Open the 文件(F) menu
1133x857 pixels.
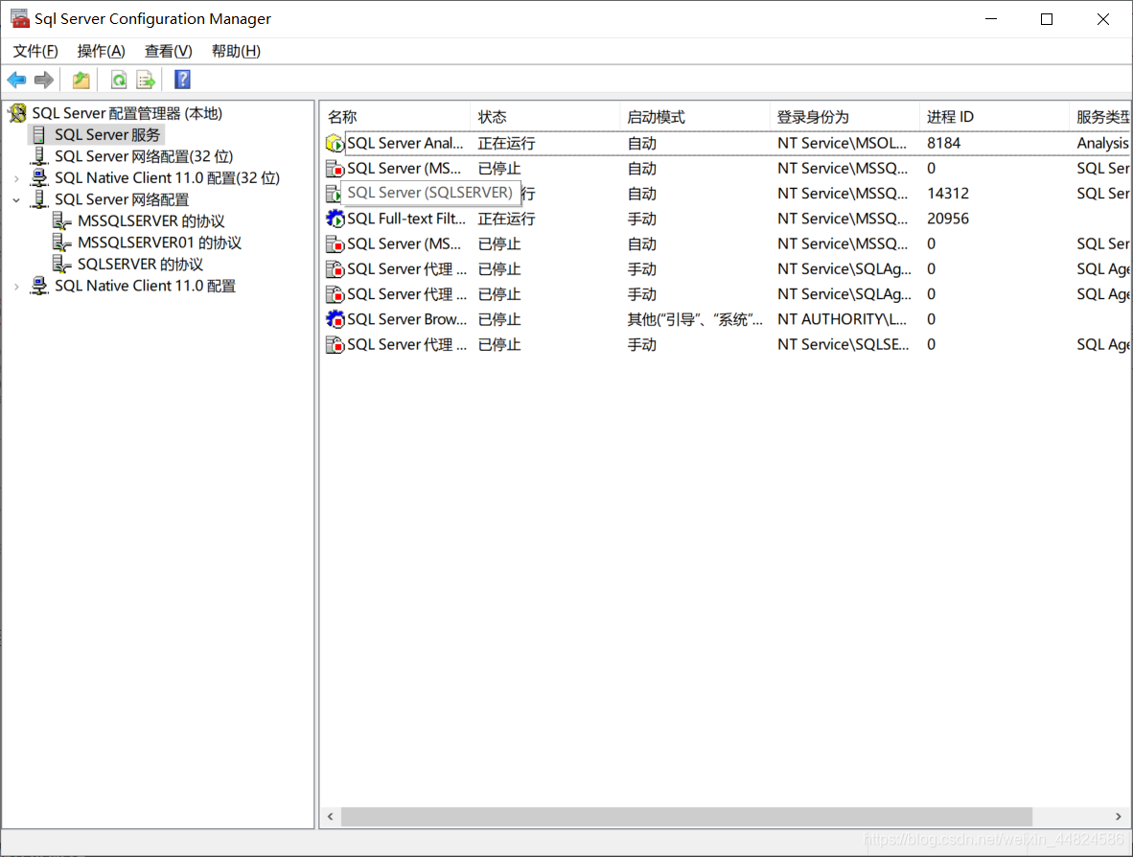tap(35, 52)
